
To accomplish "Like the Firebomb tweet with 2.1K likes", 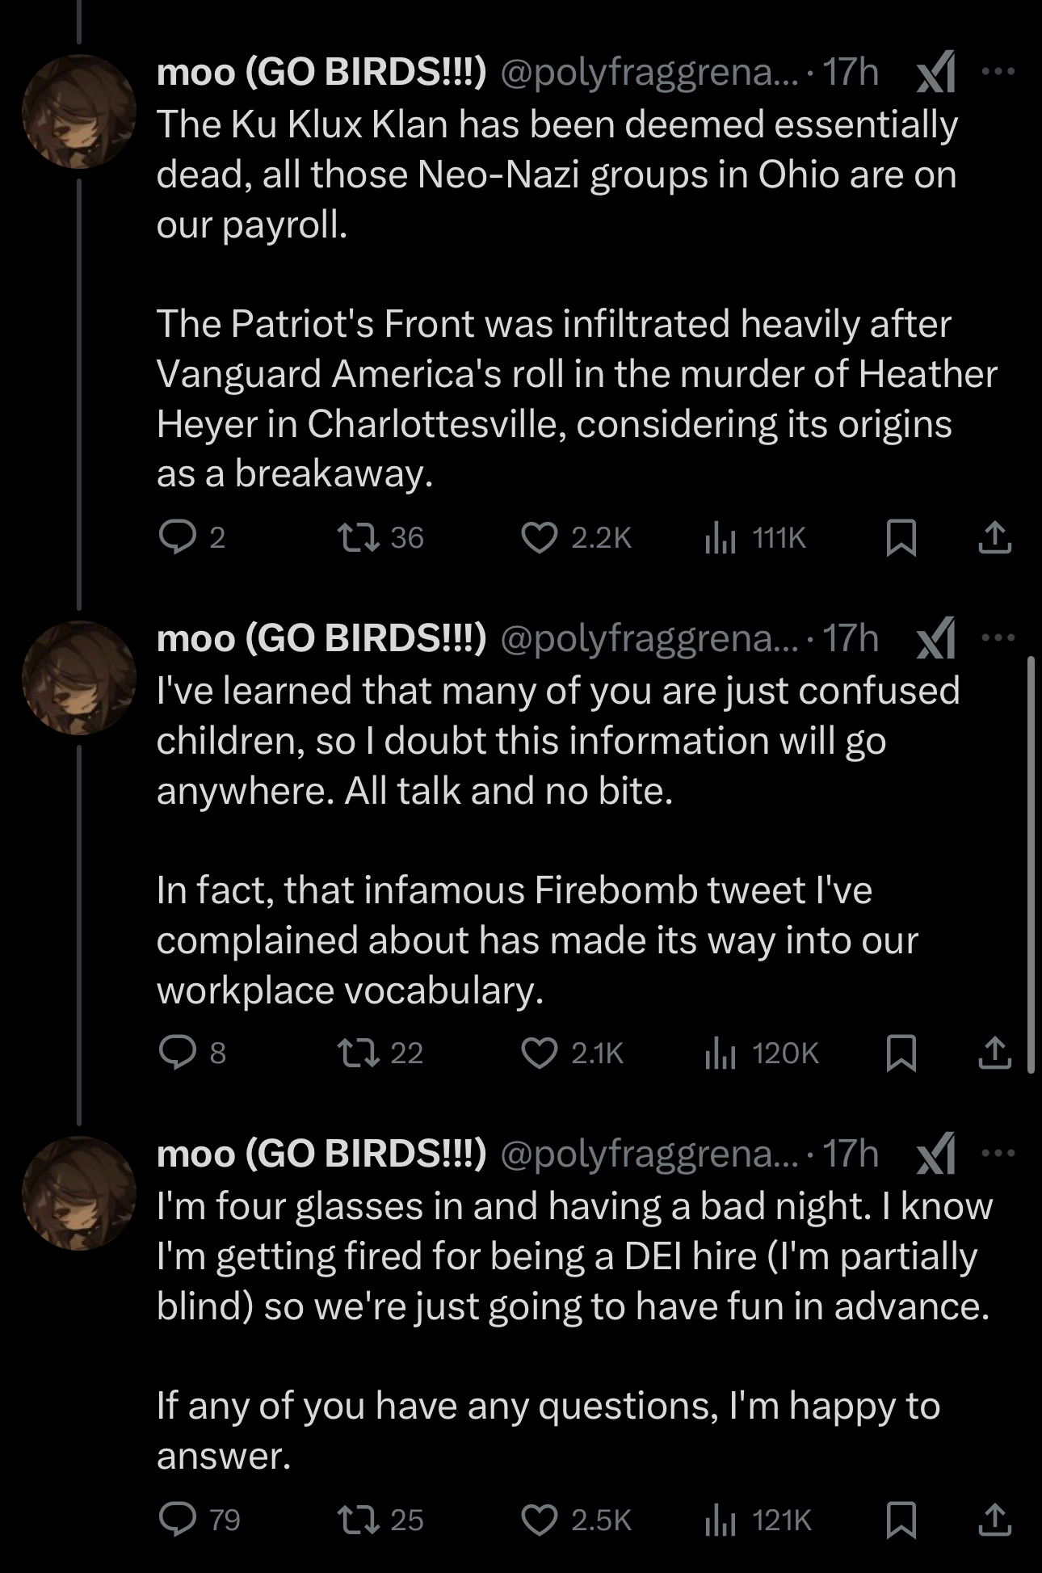I will coord(540,1052).
